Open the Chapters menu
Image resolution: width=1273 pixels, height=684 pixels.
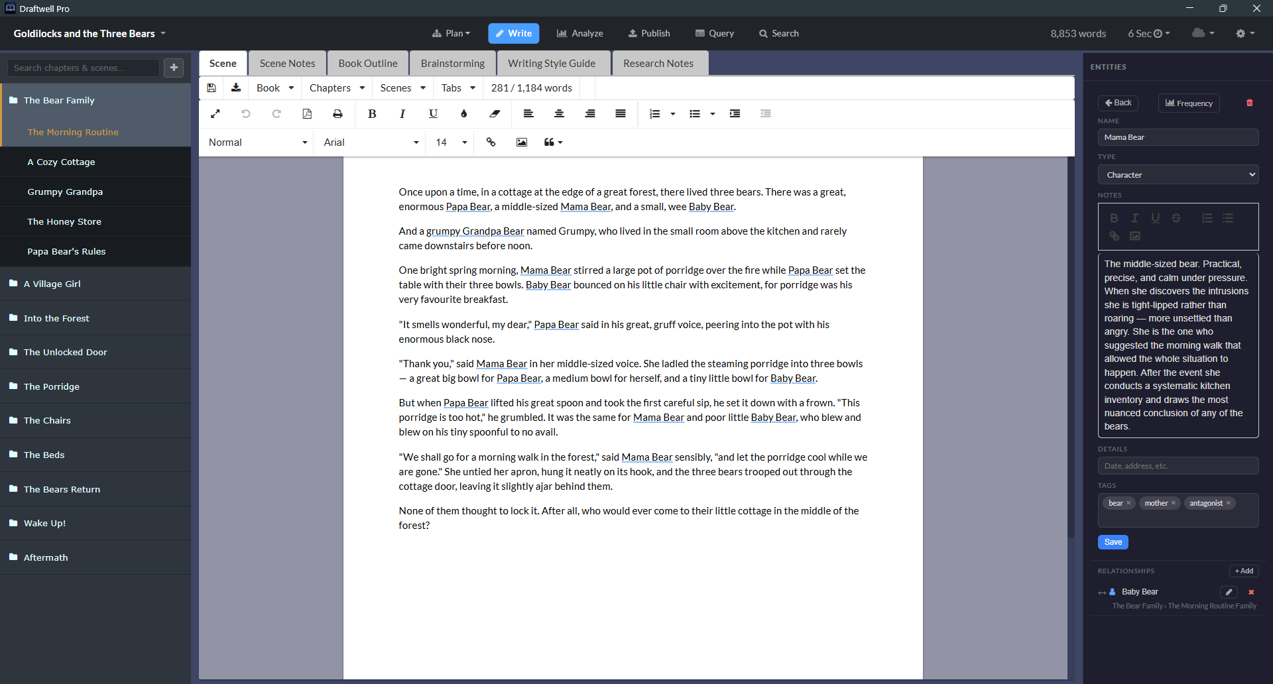[x=337, y=88]
